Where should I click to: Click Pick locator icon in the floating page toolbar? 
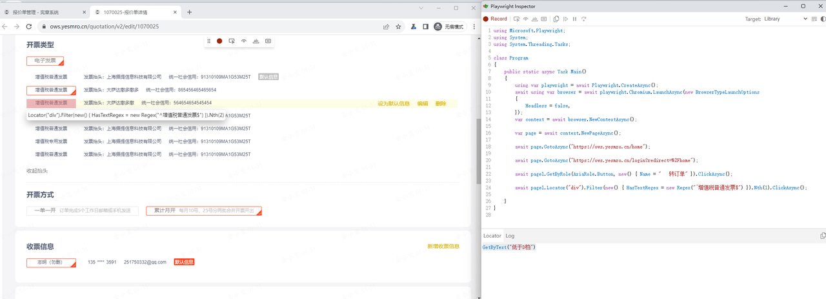[x=232, y=41]
